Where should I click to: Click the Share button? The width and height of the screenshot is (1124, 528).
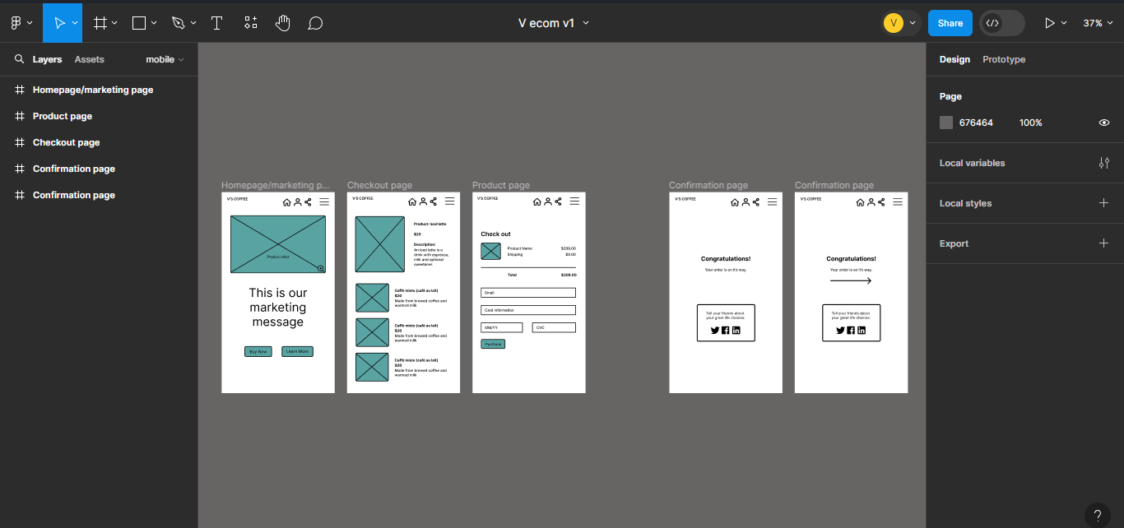pyautogui.click(x=950, y=23)
